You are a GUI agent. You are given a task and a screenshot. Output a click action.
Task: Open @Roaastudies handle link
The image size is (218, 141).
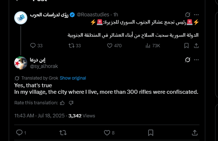[x=93, y=15]
